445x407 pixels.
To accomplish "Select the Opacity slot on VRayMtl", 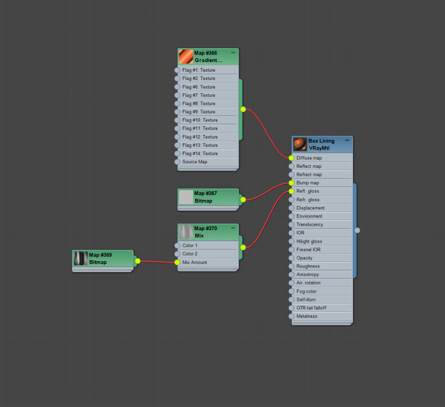I will click(x=322, y=258).
